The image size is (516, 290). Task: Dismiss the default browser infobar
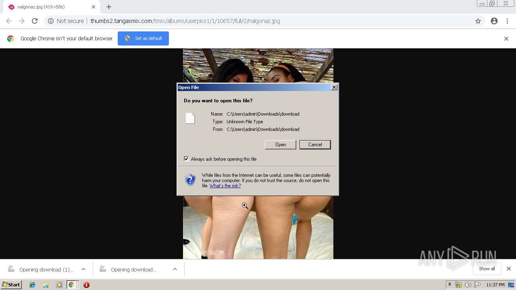point(506,39)
